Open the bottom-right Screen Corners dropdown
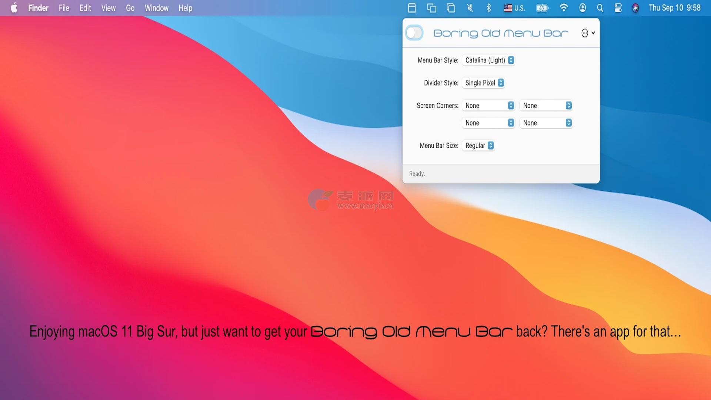This screenshot has width=711, height=400. (x=546, y=123)
